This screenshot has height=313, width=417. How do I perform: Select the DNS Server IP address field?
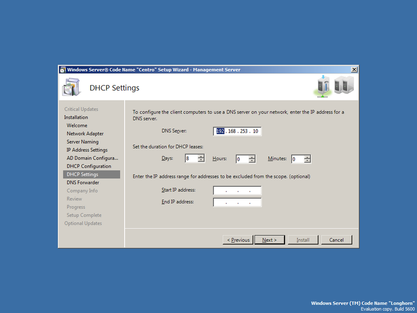(237, 131)
